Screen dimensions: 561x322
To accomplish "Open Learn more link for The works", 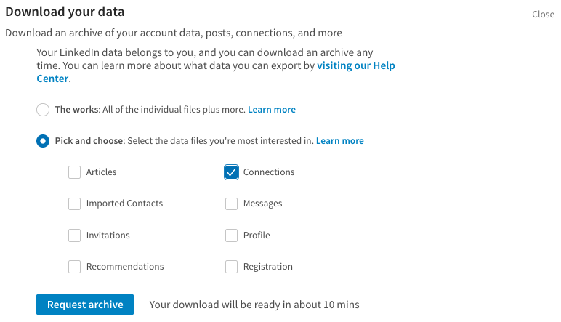I will pyautogui.click(x=272, y=110).
